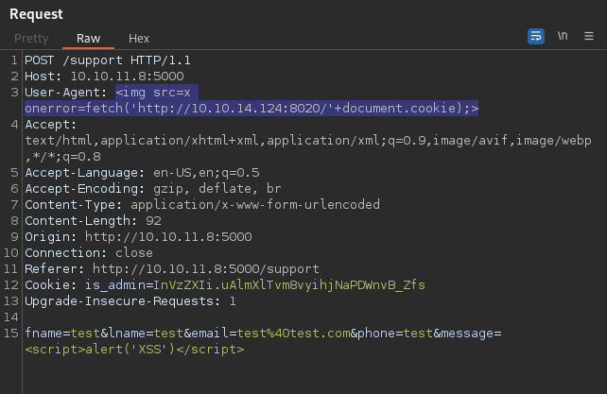Screen dimensions: 607x394
Task: Click the is_admin cookie value 'InVzZXIi.uAlmXlTvm8vyihjNaPDWnvB_Zfs'
Action: [x=289, y=285]
